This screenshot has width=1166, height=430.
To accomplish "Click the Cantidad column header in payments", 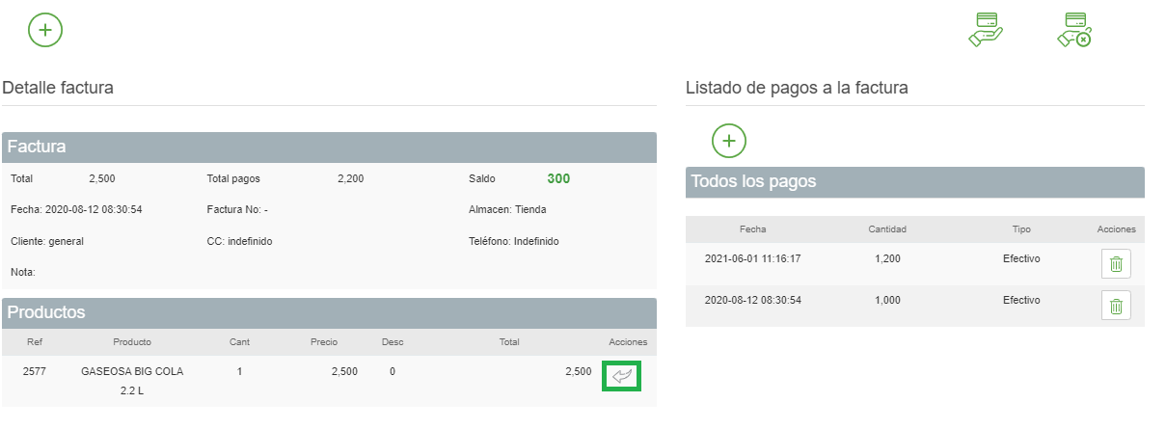I will 887,229.
